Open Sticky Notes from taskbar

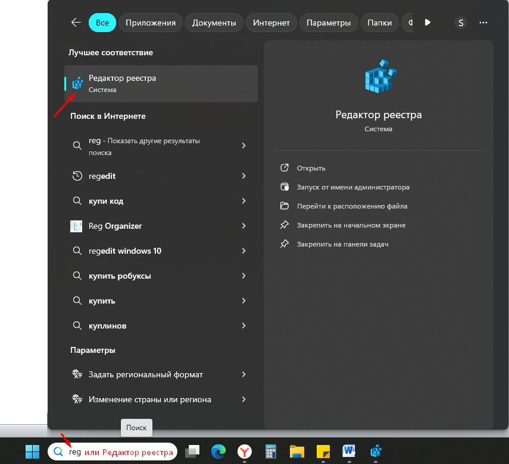tap(323, 452)
